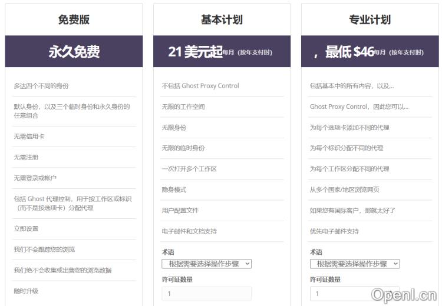Select the 基本计划 plan heading
The height and width of the screenshot is (306, 442).
222,19
